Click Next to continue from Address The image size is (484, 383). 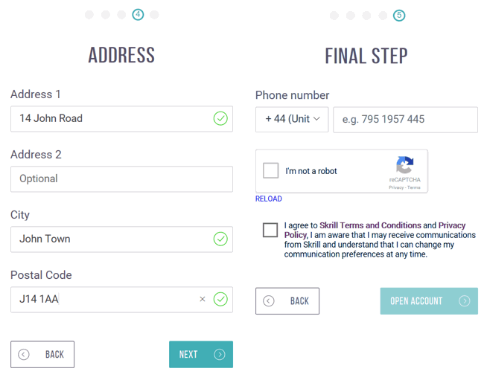tap(201, 354)
